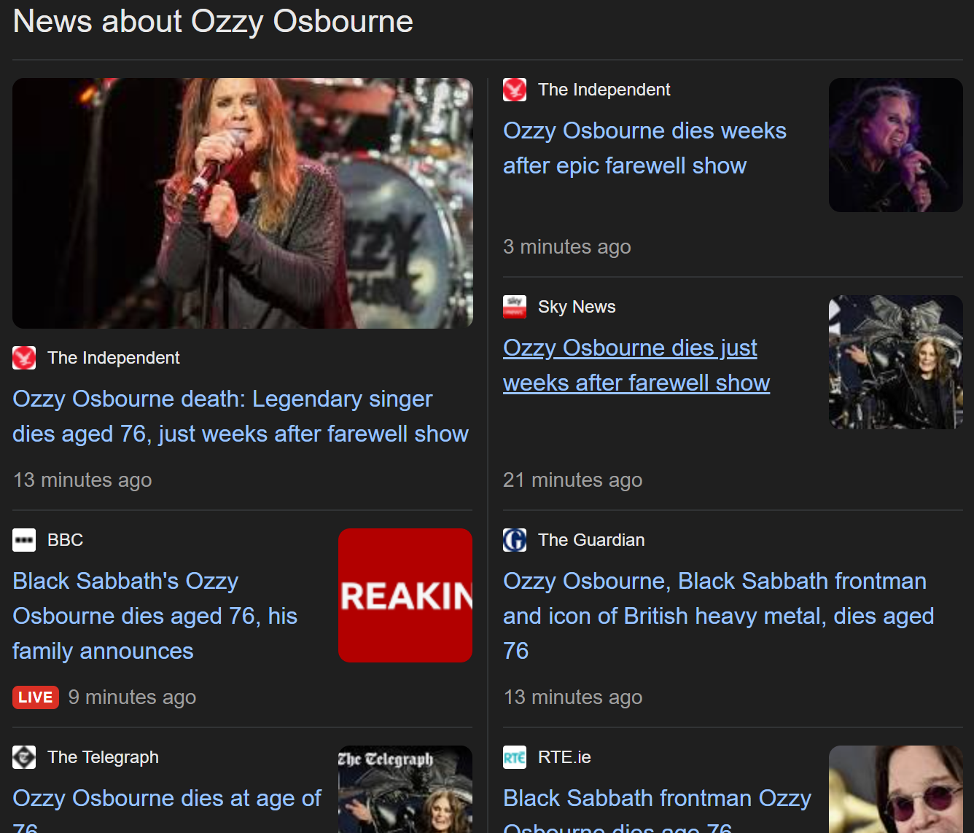Click the BBC source icon

click(24, 540)
